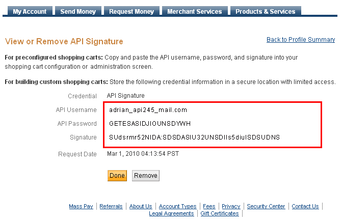Follow the Account Types link
This screenshot has height=223, width=342.
coord(177,206)
